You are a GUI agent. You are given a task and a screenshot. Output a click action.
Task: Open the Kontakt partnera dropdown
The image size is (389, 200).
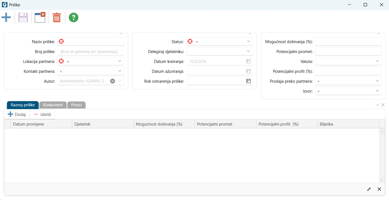pos(120,71)
